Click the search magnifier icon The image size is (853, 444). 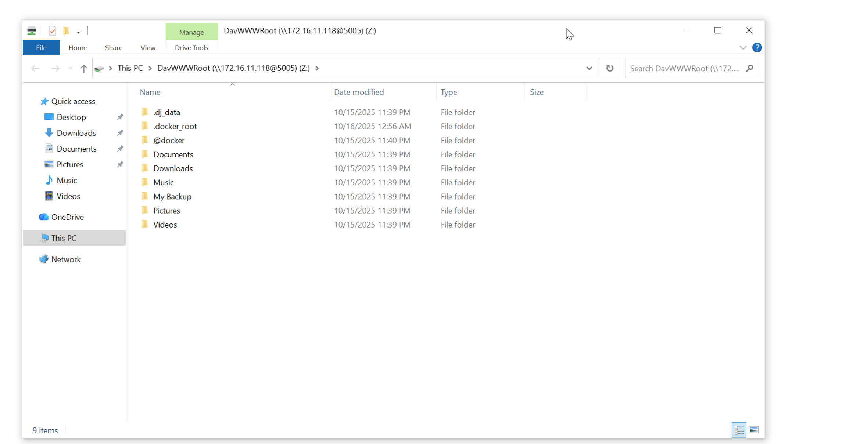(x=750, y=68)
